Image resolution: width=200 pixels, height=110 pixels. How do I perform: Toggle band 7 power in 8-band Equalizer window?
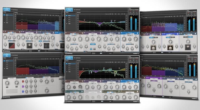tap(103, 91)
